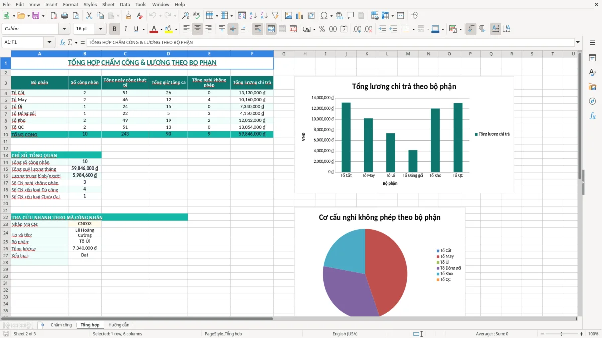602x338 pixels.
Task: Insert pivot table icon
Action: point(311,16)
